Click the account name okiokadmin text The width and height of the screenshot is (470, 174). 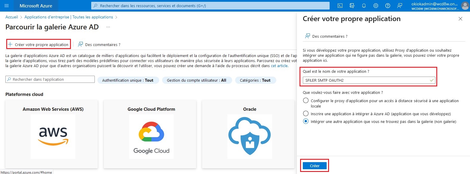(x=435, y=4)
